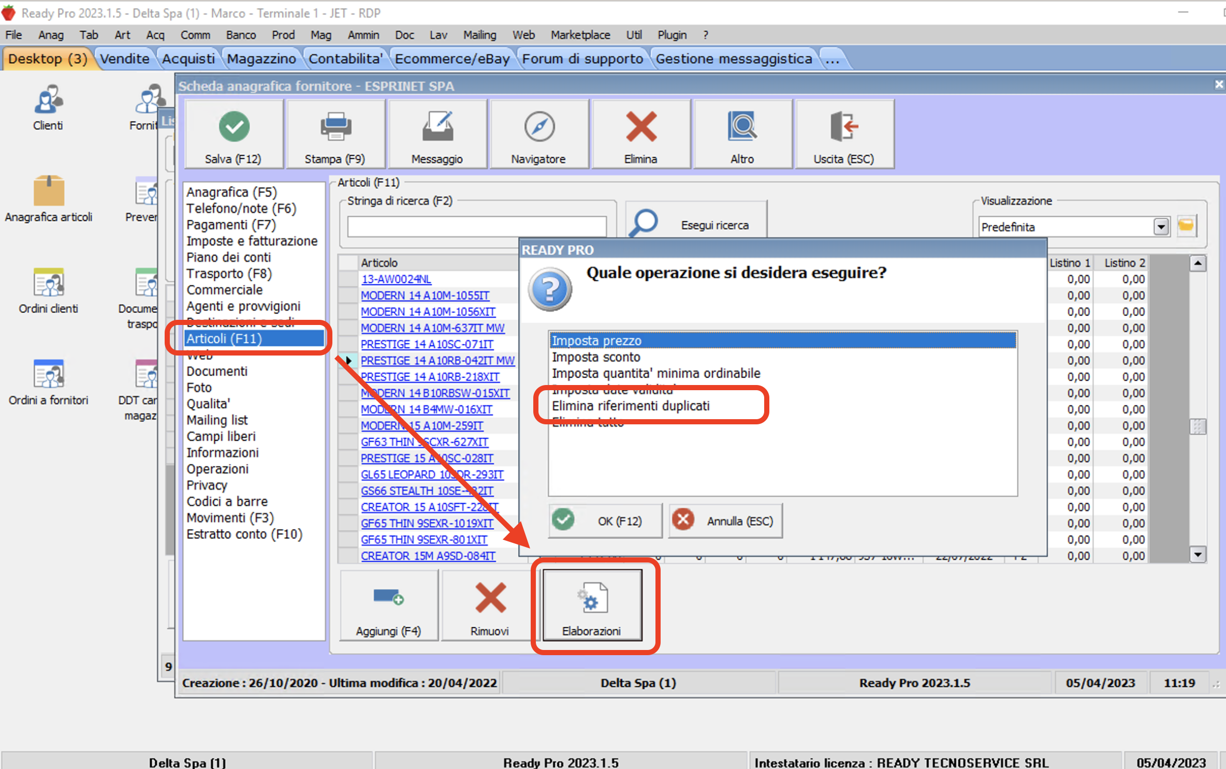This screenshot has height=769, width=1226.
Task: Click the Articolo column header
Action: [x=438, y=263]
